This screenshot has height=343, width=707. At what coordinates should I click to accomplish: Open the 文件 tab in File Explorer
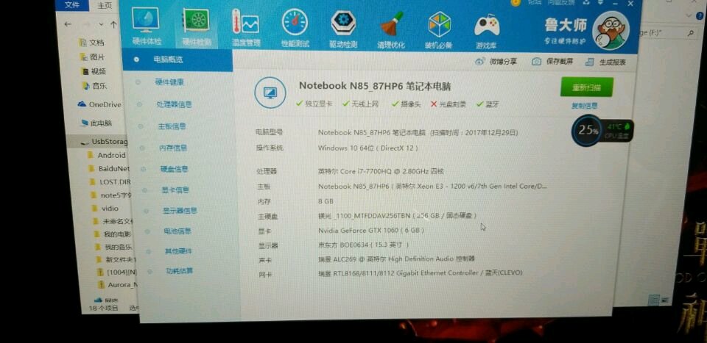72,5
